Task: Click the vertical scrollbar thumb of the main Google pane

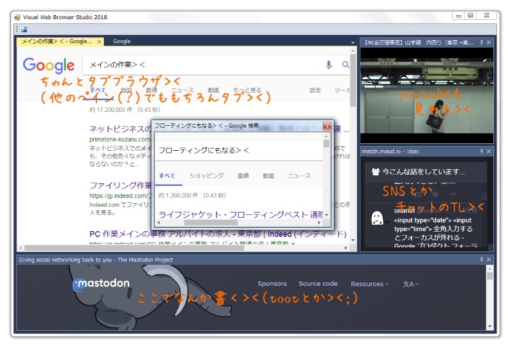Action: point(353,80)
